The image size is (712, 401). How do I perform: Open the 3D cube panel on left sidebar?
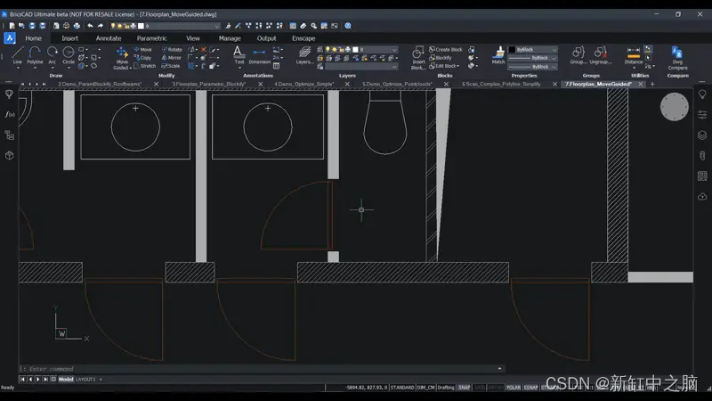(x=9, y=155)
